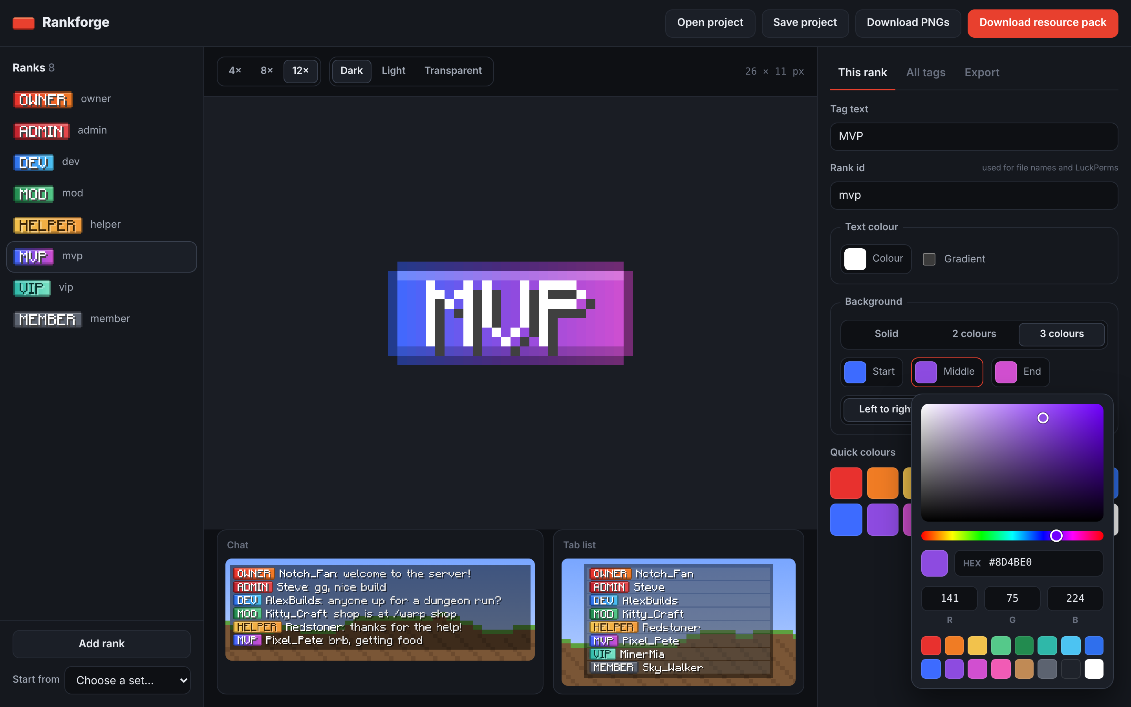Switch preview background to Transparent
Viewport: 1131px width, 707px height.
453,71
